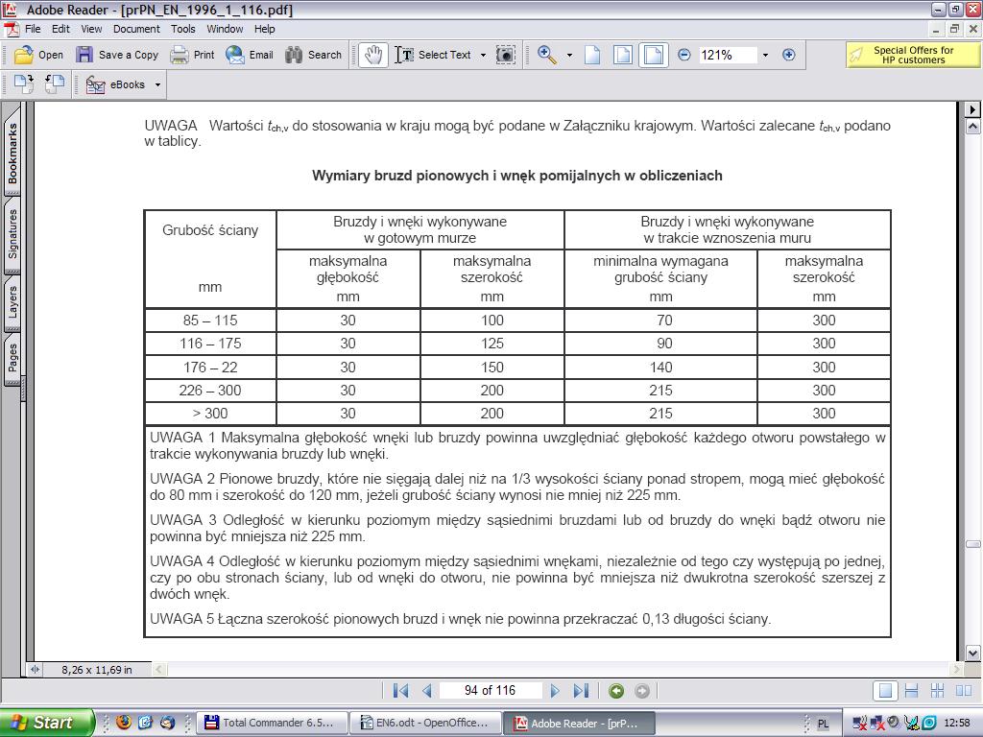Image resolution: width=983 pixels, height=737 pixels.
Task: Open the Edit menu
Action: tap(60, 29)
